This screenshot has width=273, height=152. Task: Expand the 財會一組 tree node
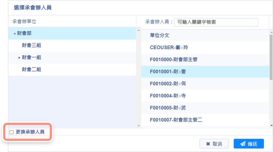coord(19,58)
